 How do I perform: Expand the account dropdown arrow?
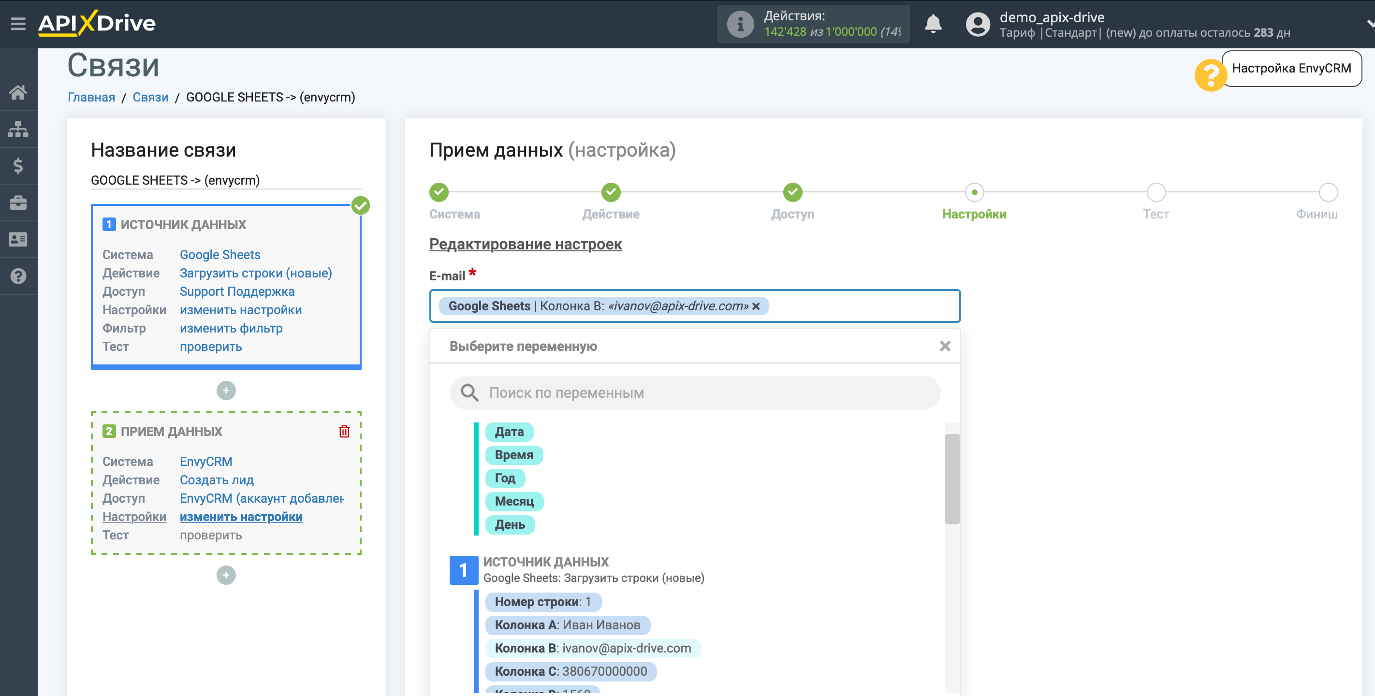coord(1370,24)
